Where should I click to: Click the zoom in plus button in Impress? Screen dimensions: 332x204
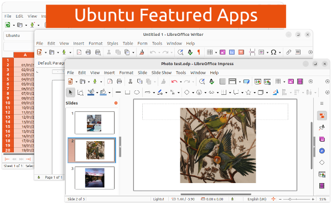313,199
